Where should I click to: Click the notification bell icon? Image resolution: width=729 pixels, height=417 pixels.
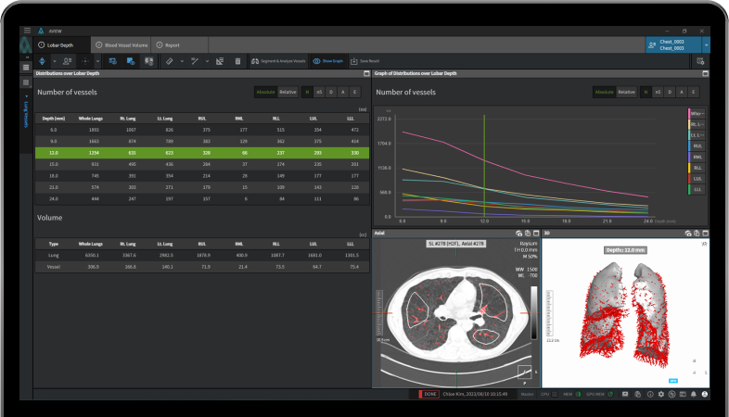(693, 395)
